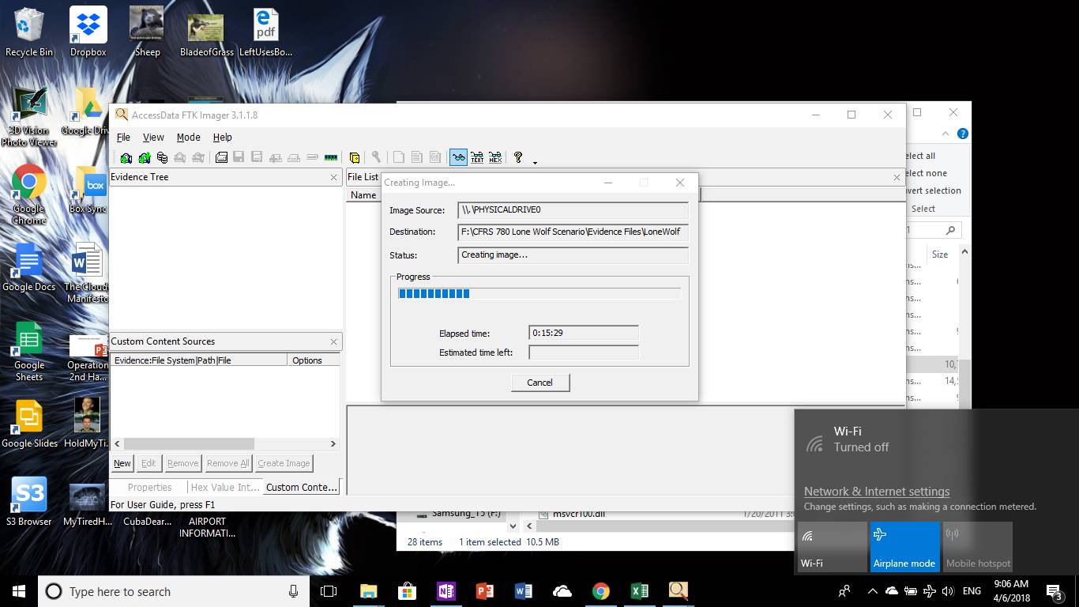Click the Export Disk Image floppy icon

(x=239, y=157)
